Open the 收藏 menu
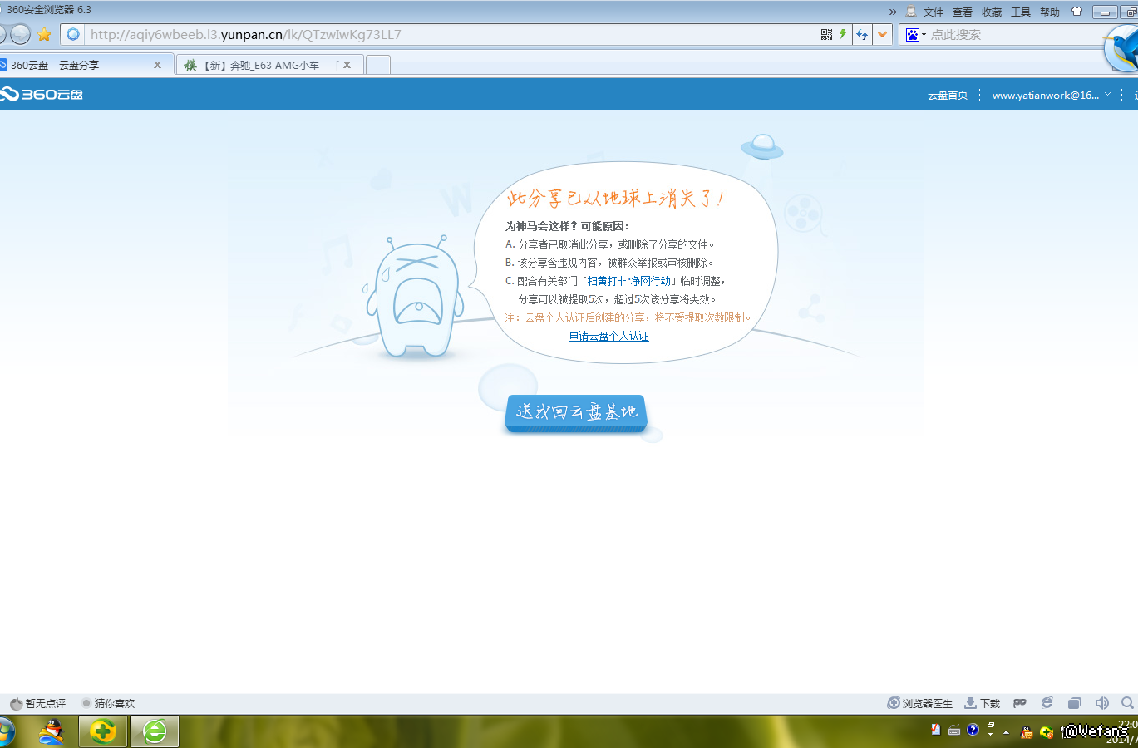1138x748 pixels. (x=992, y=12)
